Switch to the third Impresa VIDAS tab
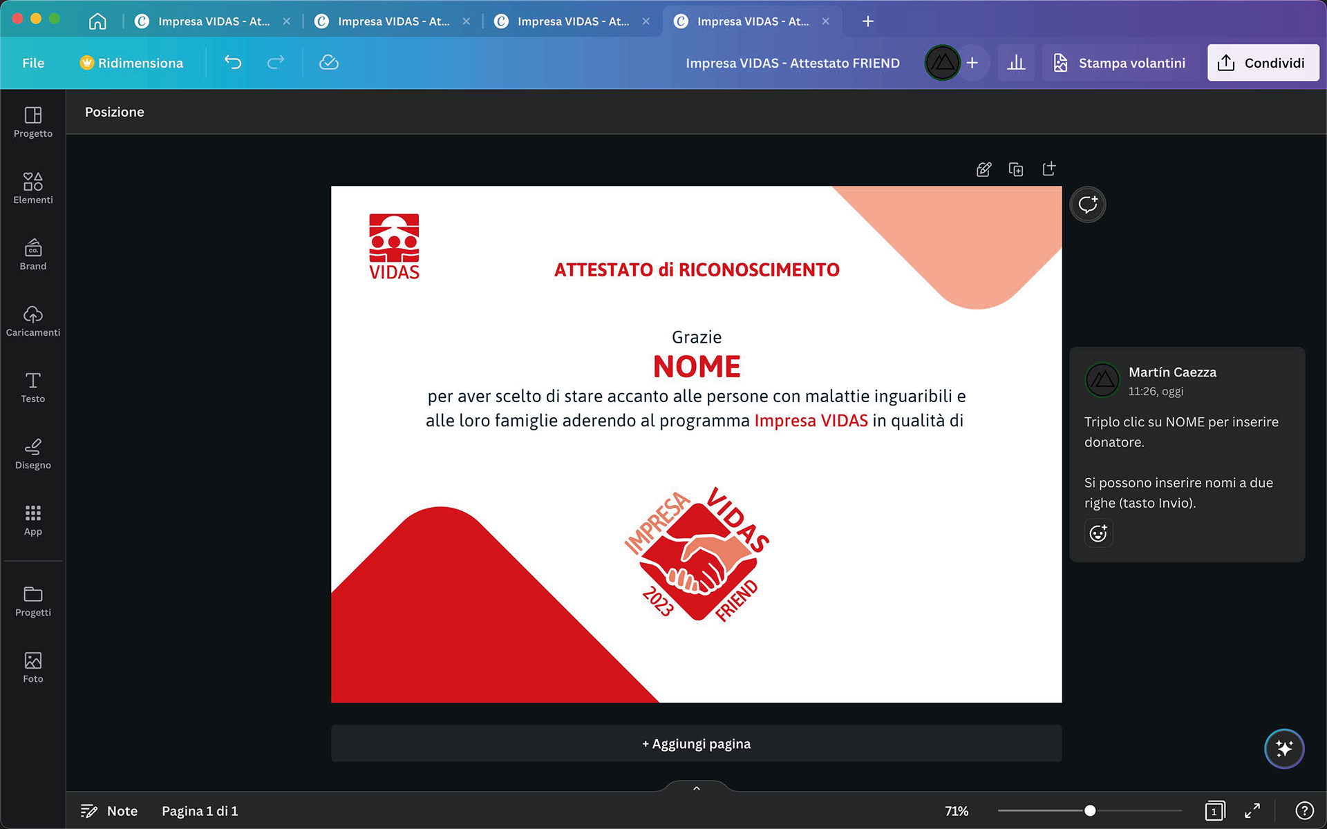Viewport: 1327px width, 829px height. (572, 21)
